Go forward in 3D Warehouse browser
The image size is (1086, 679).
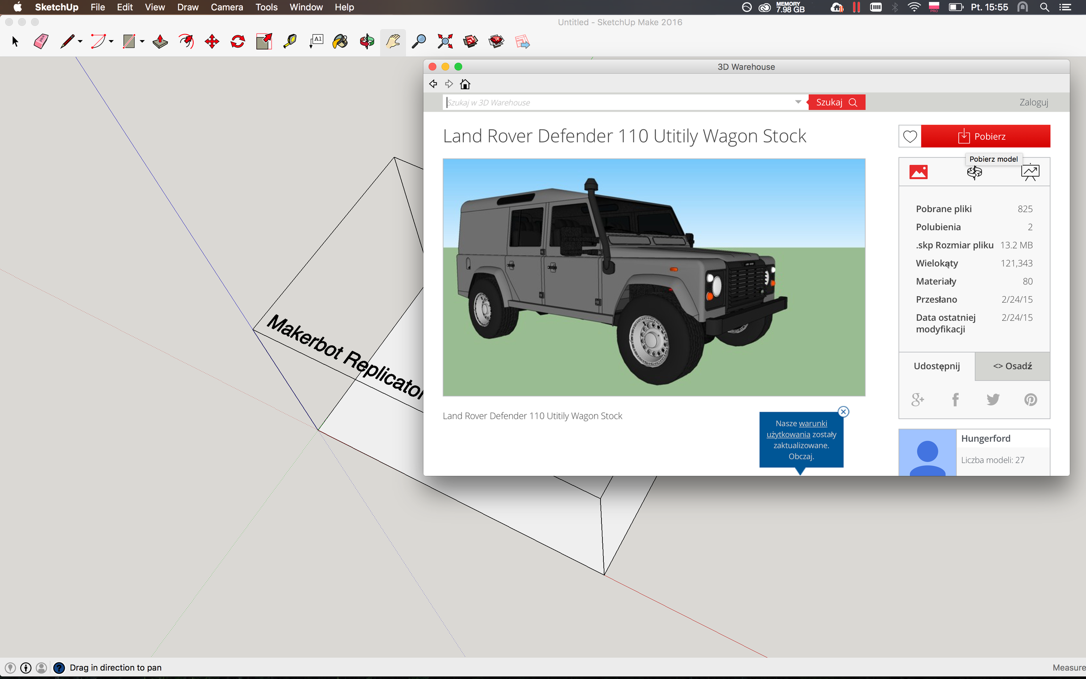click(x=449, y=84)
